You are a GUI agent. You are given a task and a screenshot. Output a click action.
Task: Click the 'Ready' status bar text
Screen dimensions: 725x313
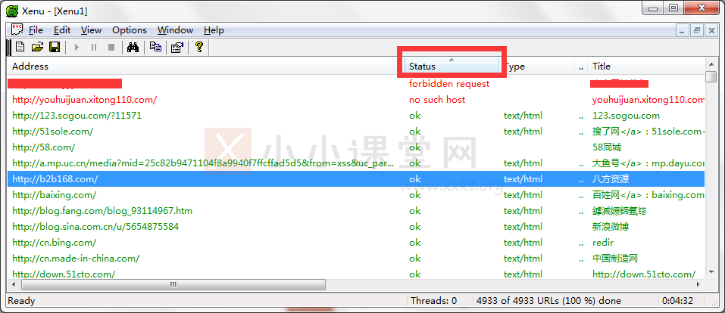click(x=21, y=301)
